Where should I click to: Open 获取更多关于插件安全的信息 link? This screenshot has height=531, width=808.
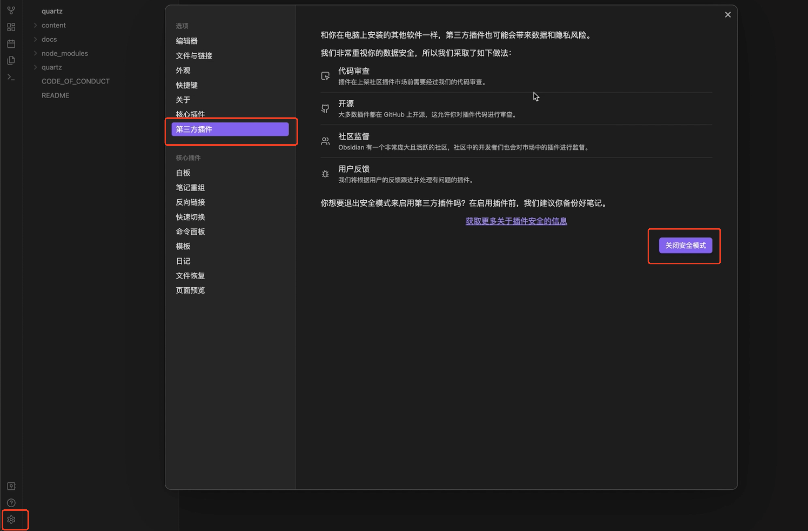coord(516,221)
